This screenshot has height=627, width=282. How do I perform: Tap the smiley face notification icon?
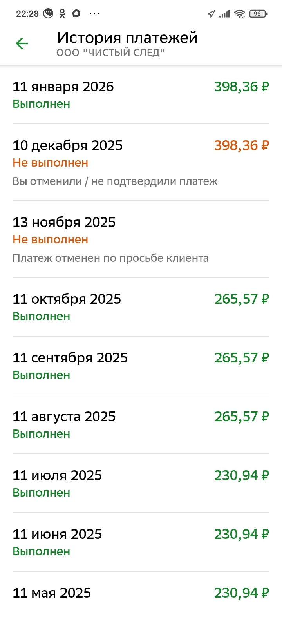click(x=48, y=14)
